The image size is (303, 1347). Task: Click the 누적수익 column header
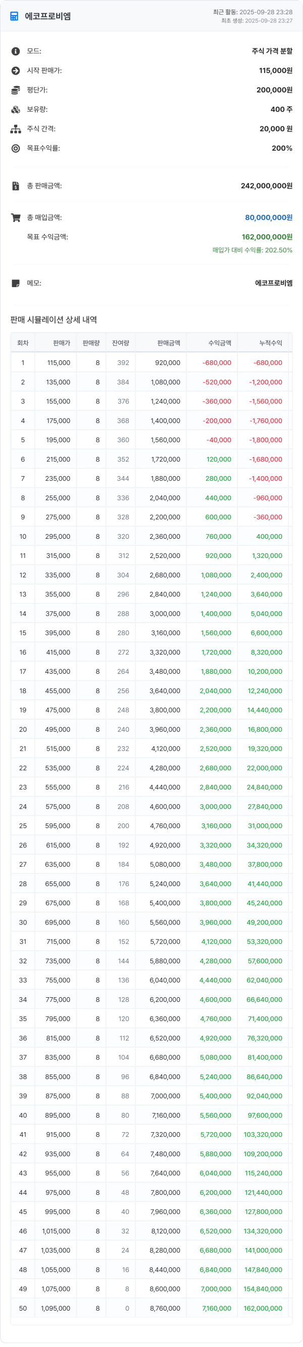[271, 343]
